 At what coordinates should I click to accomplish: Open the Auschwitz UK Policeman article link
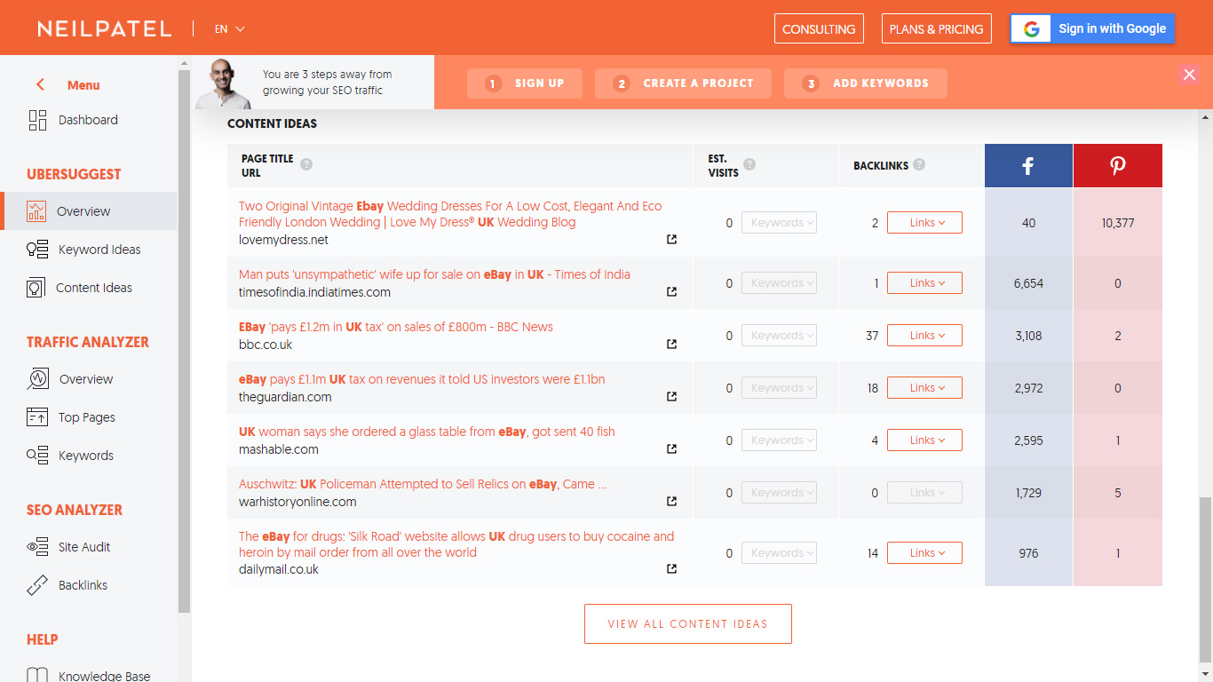click(x=423, y=484)
